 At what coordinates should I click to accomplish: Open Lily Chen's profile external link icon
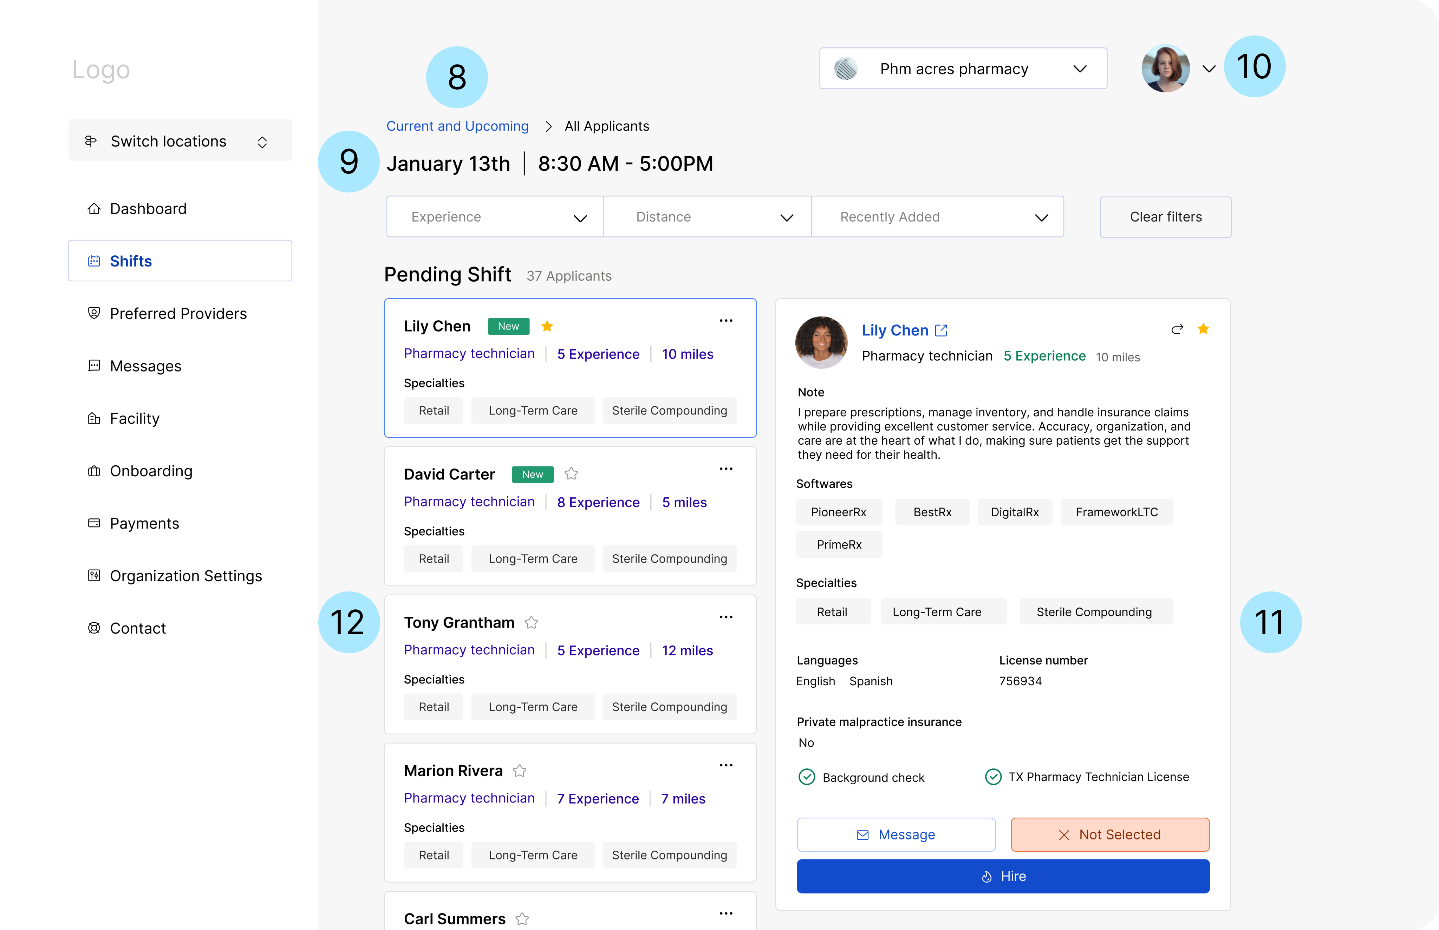[x=941, y=330]
